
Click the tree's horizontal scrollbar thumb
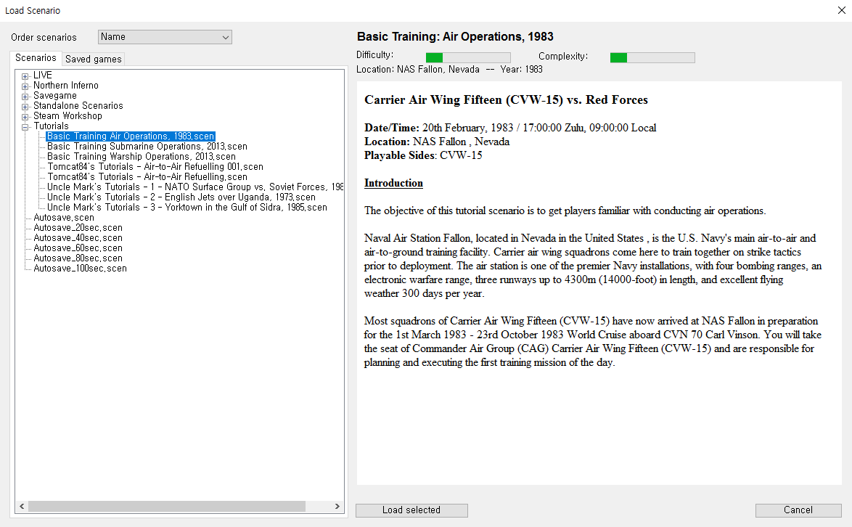coord(167,507)
